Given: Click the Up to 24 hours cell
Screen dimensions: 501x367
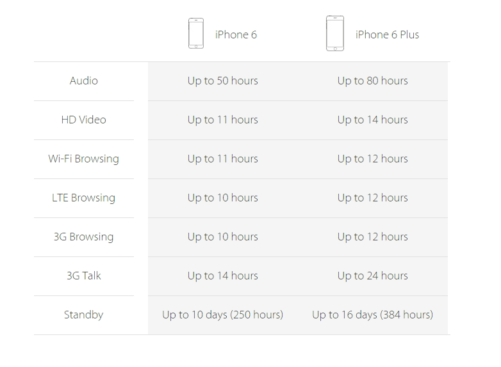Looking at the screenshot, I should click(373, 276).
